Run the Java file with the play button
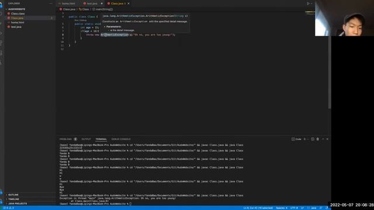 click(x=308, y=3)
